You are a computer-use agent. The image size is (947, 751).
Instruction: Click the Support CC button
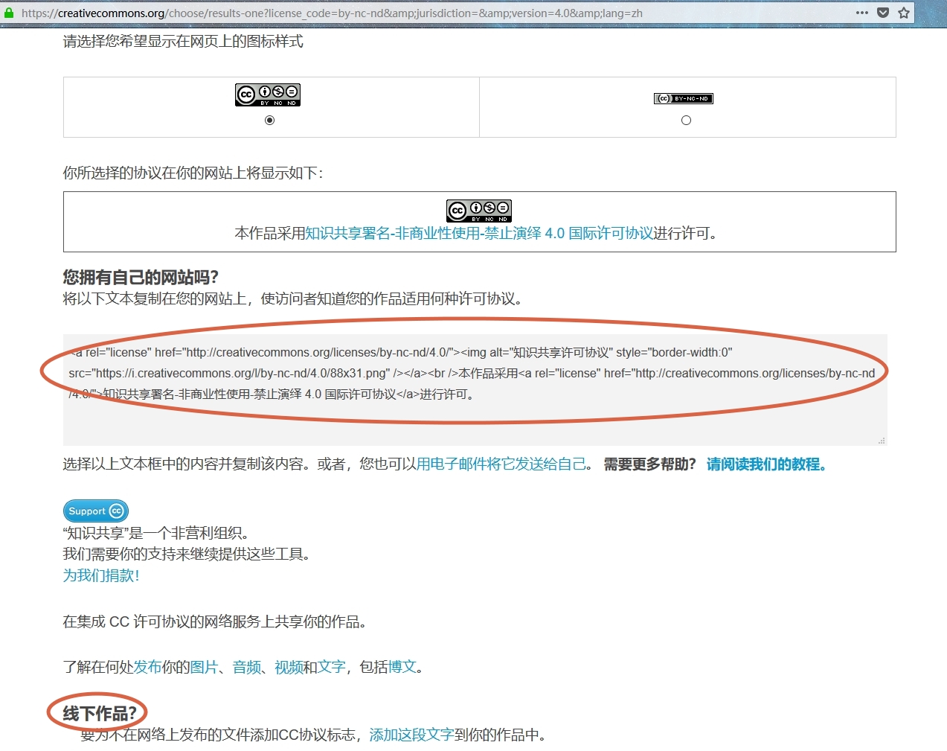tap(96, 511)
